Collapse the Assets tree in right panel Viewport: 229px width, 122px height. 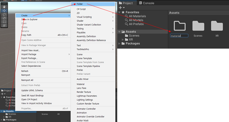tap(119, 32)
